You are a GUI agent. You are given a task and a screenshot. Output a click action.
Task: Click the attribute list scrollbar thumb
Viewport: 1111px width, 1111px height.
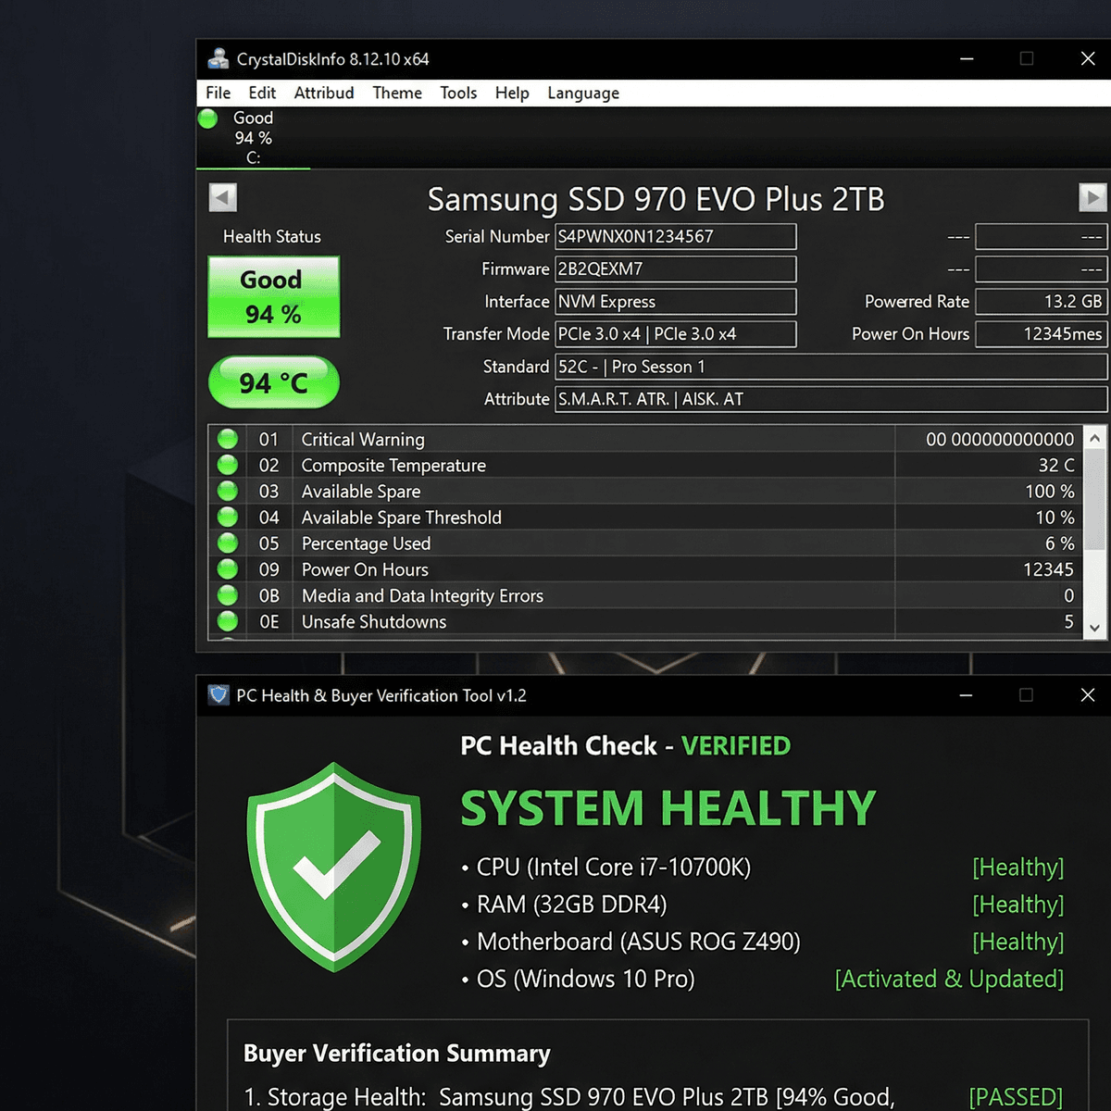tap(1095, 500)
